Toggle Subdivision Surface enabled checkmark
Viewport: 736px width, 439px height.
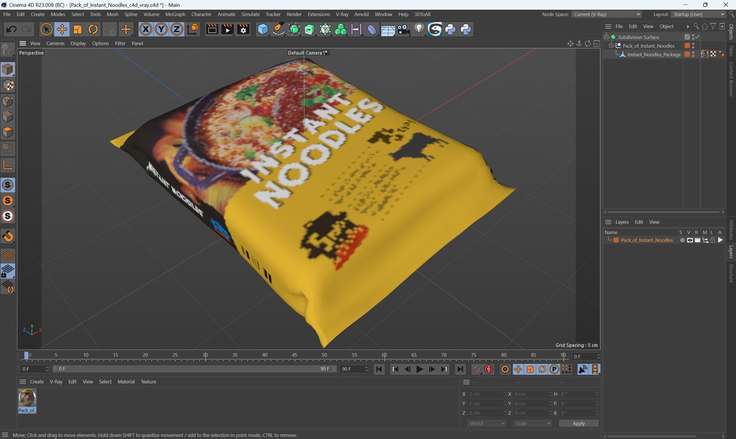[x=697, y=37]
